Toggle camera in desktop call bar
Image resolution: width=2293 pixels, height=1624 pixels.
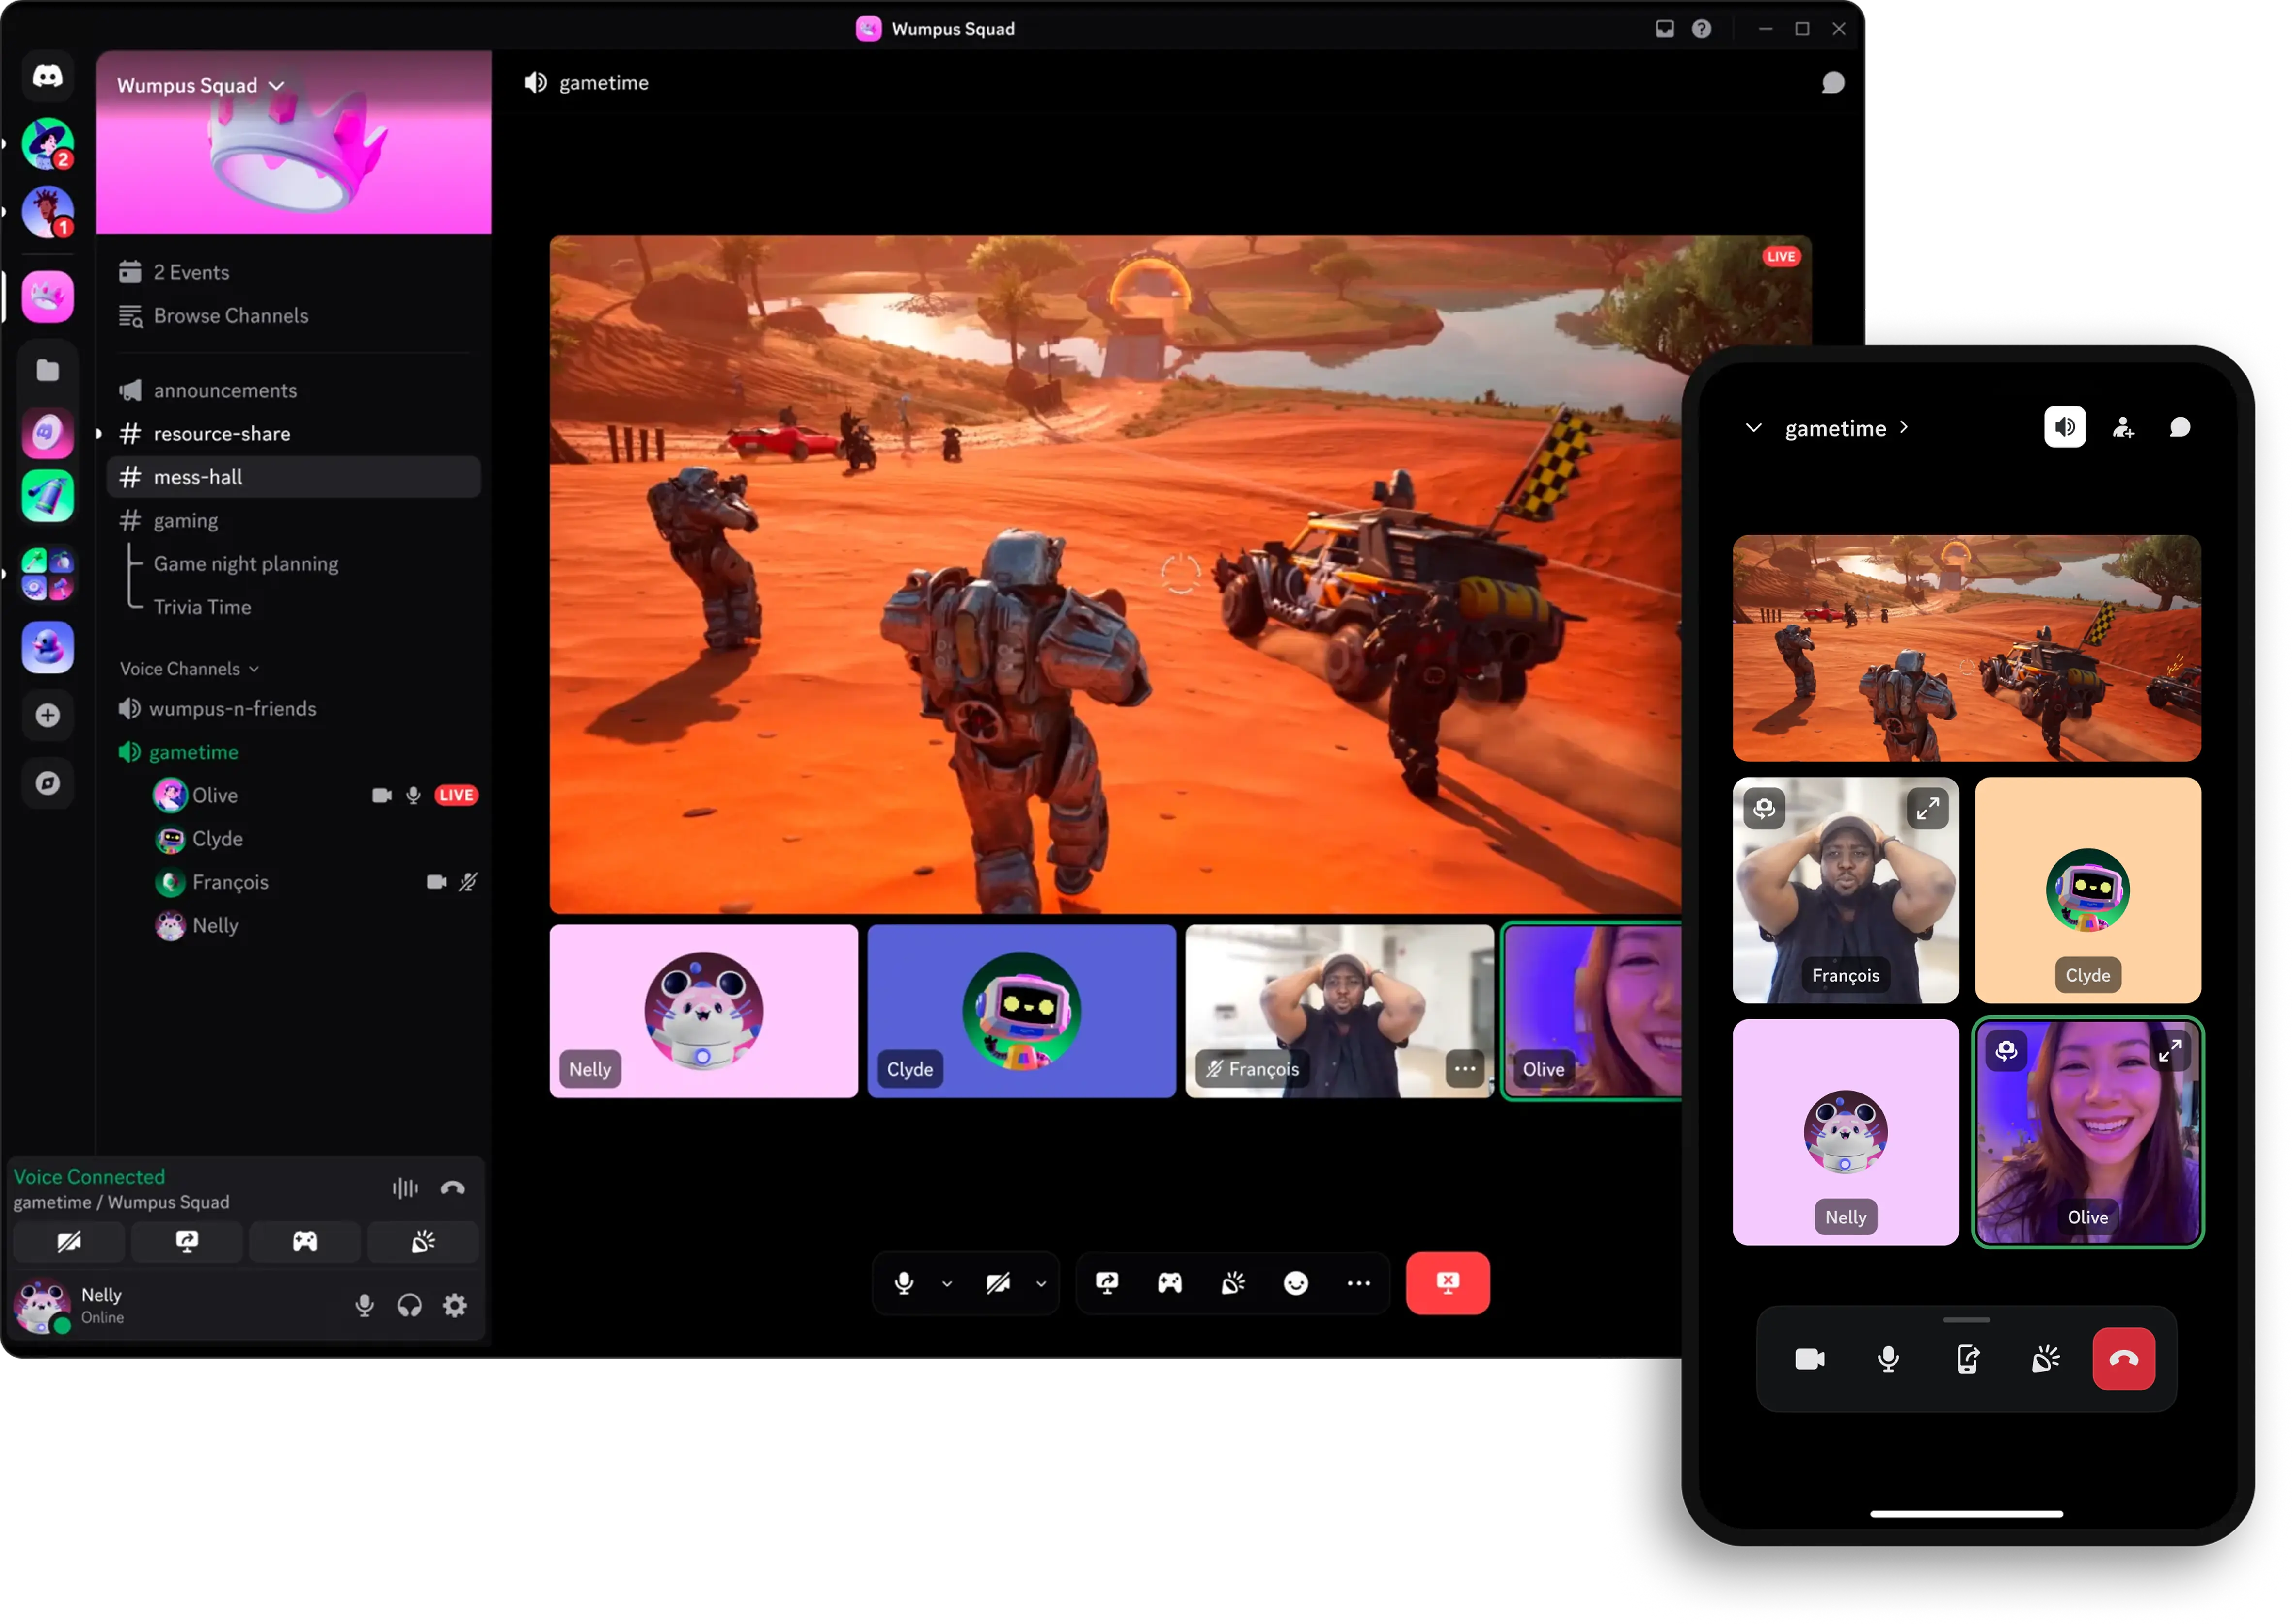click(x=998, y=1283)
